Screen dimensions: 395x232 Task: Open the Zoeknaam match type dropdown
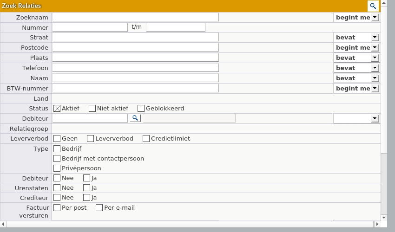356,18
